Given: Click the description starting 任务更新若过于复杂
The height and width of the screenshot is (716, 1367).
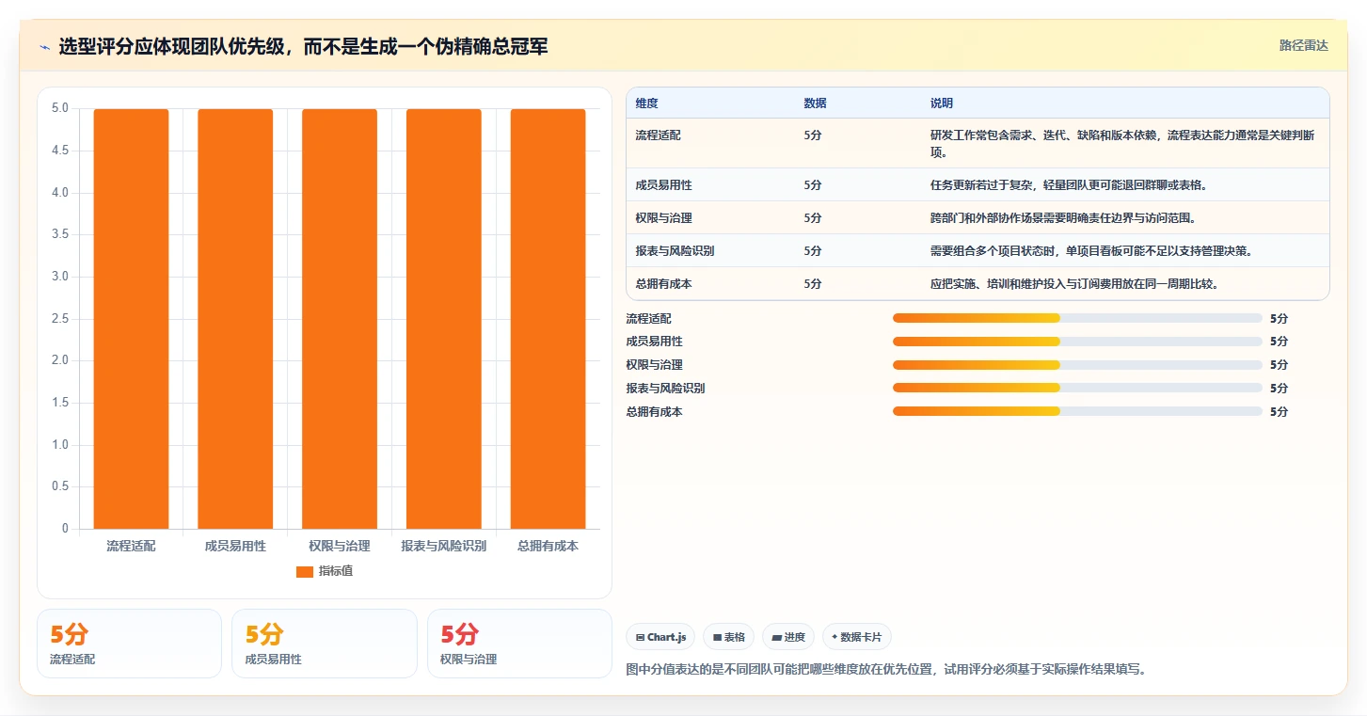Looking at the screenshot, I should (1069, 185).
